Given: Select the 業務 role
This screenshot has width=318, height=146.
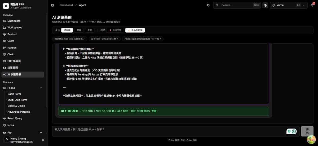Looking at the screenshot, I should [79, 30].
